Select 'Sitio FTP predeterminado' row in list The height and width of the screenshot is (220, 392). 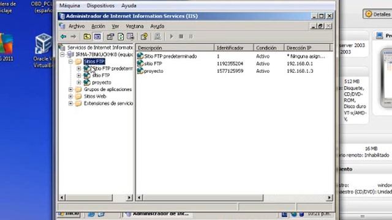(x=170, y=56)
